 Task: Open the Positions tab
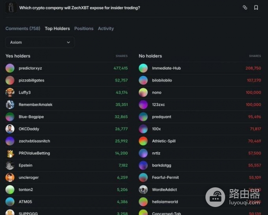click(x=84, y=29)
